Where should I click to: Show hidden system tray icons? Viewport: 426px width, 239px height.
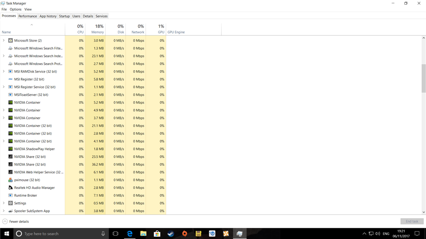364,234
